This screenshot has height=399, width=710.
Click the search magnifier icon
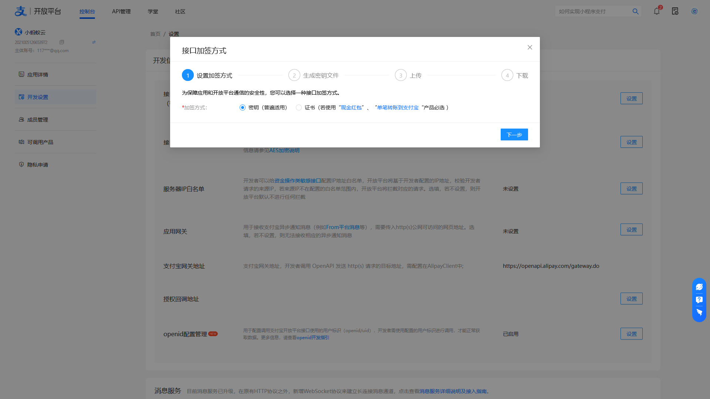tap(635, 11)
